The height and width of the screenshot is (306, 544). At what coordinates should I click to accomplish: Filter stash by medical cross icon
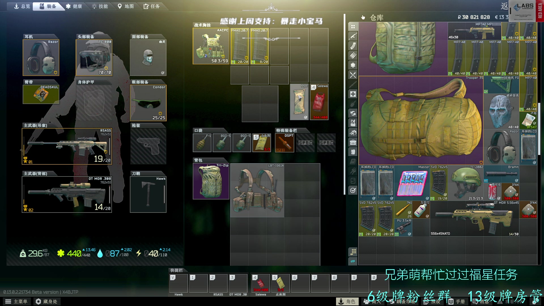pyautogui.click(x=353, y=94)
